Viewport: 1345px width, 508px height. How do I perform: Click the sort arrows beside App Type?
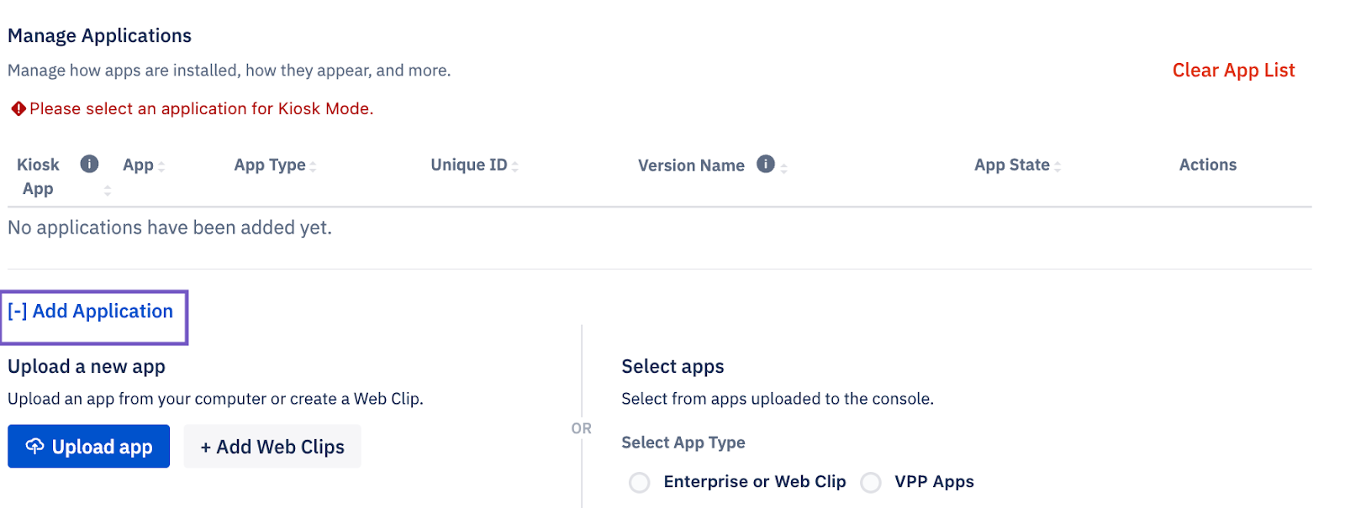313,167
